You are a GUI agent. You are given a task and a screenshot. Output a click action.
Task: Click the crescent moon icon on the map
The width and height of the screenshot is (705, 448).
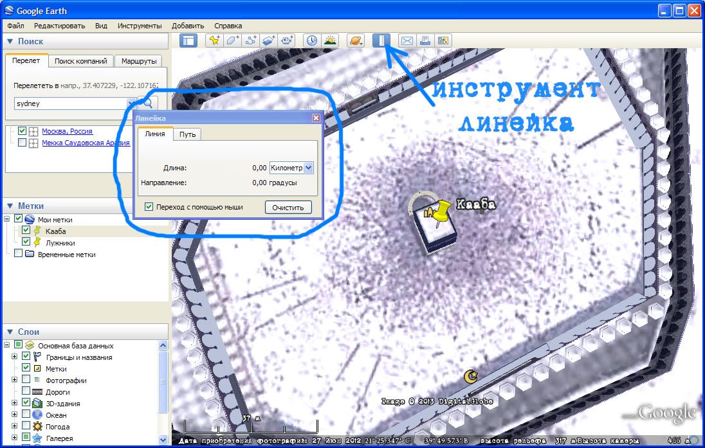[x=471, y=376]
